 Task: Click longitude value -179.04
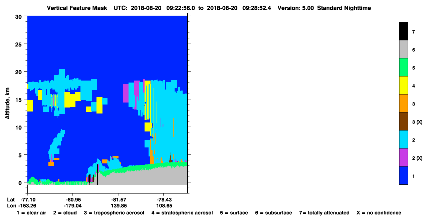(72, 206)
